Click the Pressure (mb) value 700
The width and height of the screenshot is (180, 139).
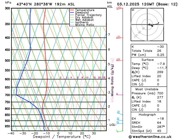[x=160, y=93]
